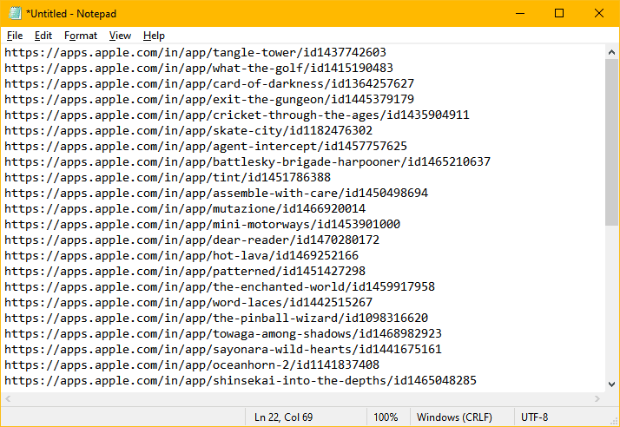
Task: Click the sayonara-wild-hearts URL line
Action: click(223, 349)
